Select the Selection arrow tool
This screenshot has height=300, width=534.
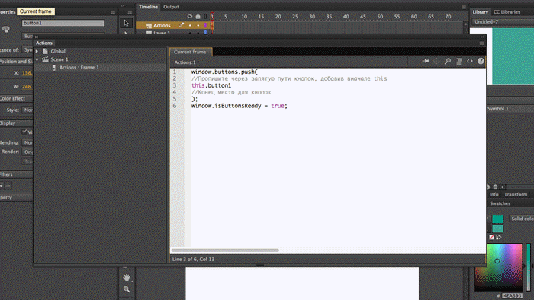(x=127, y=23)
